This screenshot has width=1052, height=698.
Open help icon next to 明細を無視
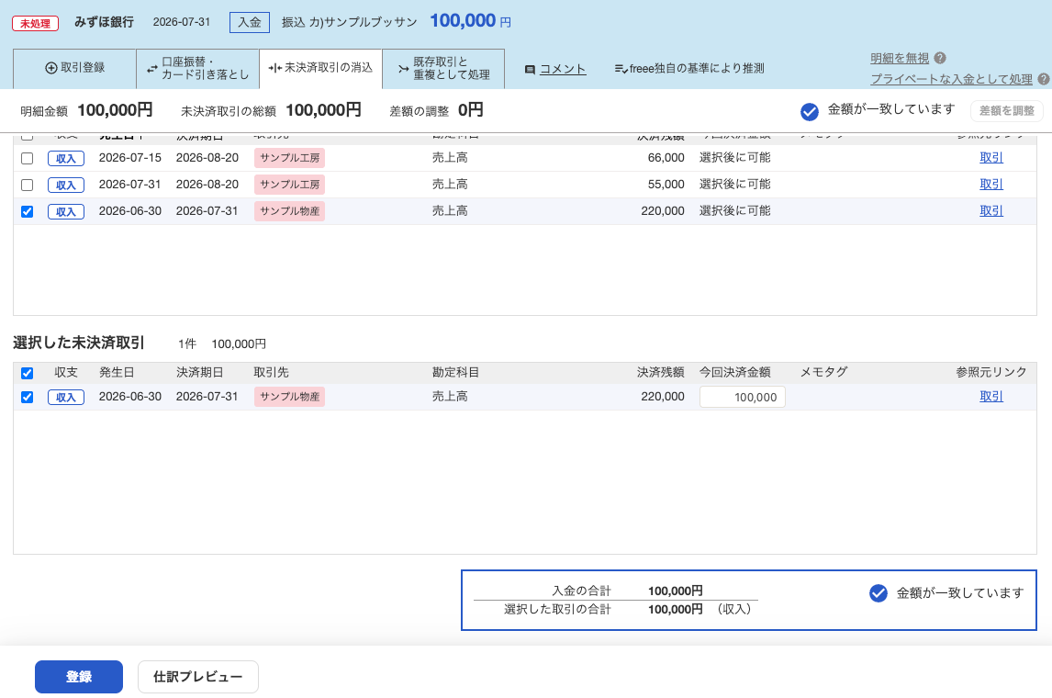940,59
